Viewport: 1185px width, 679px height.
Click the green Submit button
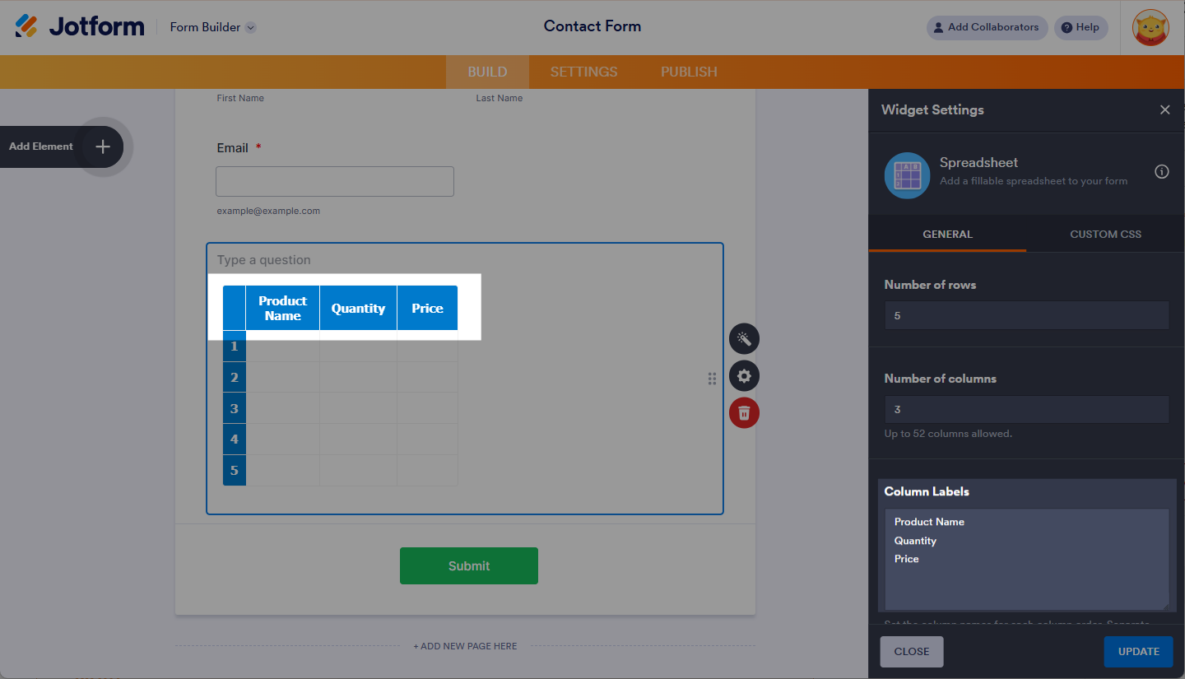pos(469,566)
